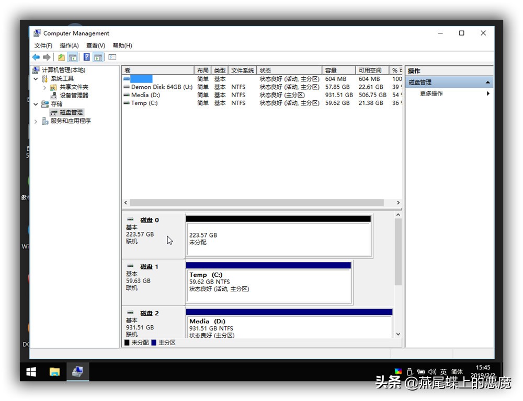Viewport: 523px width, 401px height.
Task: Click the 磁盘 0 disk label
Action: [150, 220]
